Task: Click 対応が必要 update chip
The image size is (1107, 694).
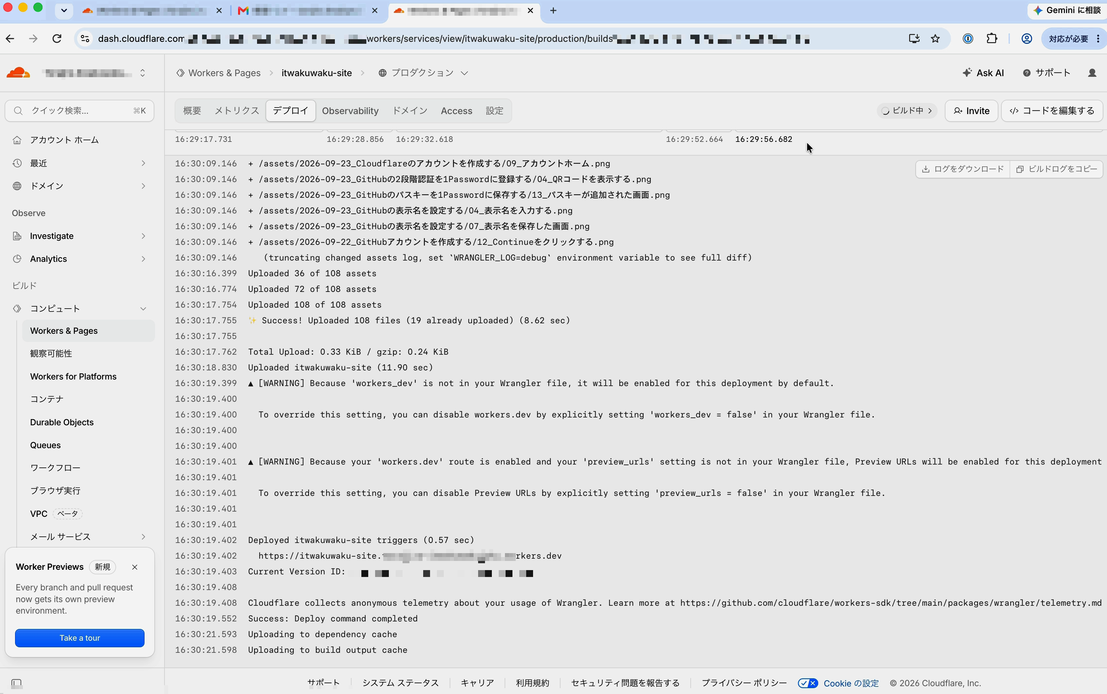Action: pyautogui.click(x=1068, y=39)
